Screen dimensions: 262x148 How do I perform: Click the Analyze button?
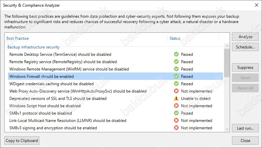[x=245, y=37]
